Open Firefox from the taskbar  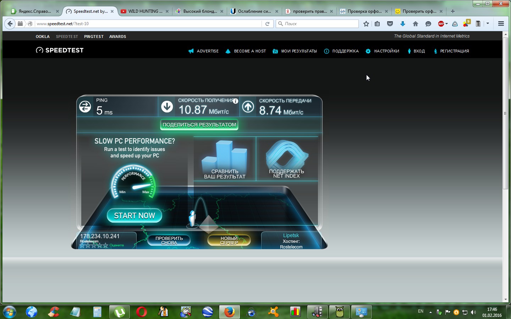pyautogui.click(x=230, y=312)
